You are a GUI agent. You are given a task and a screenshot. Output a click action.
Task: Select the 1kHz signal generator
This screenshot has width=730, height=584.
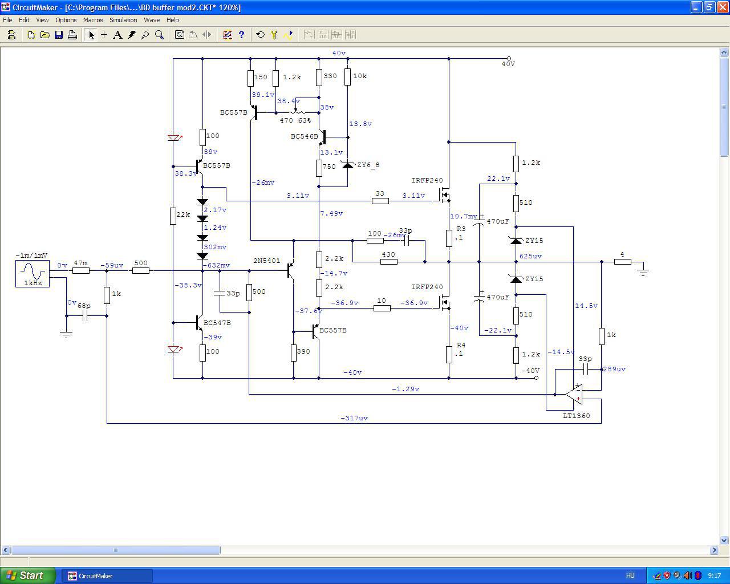click(x=33, y=273)
